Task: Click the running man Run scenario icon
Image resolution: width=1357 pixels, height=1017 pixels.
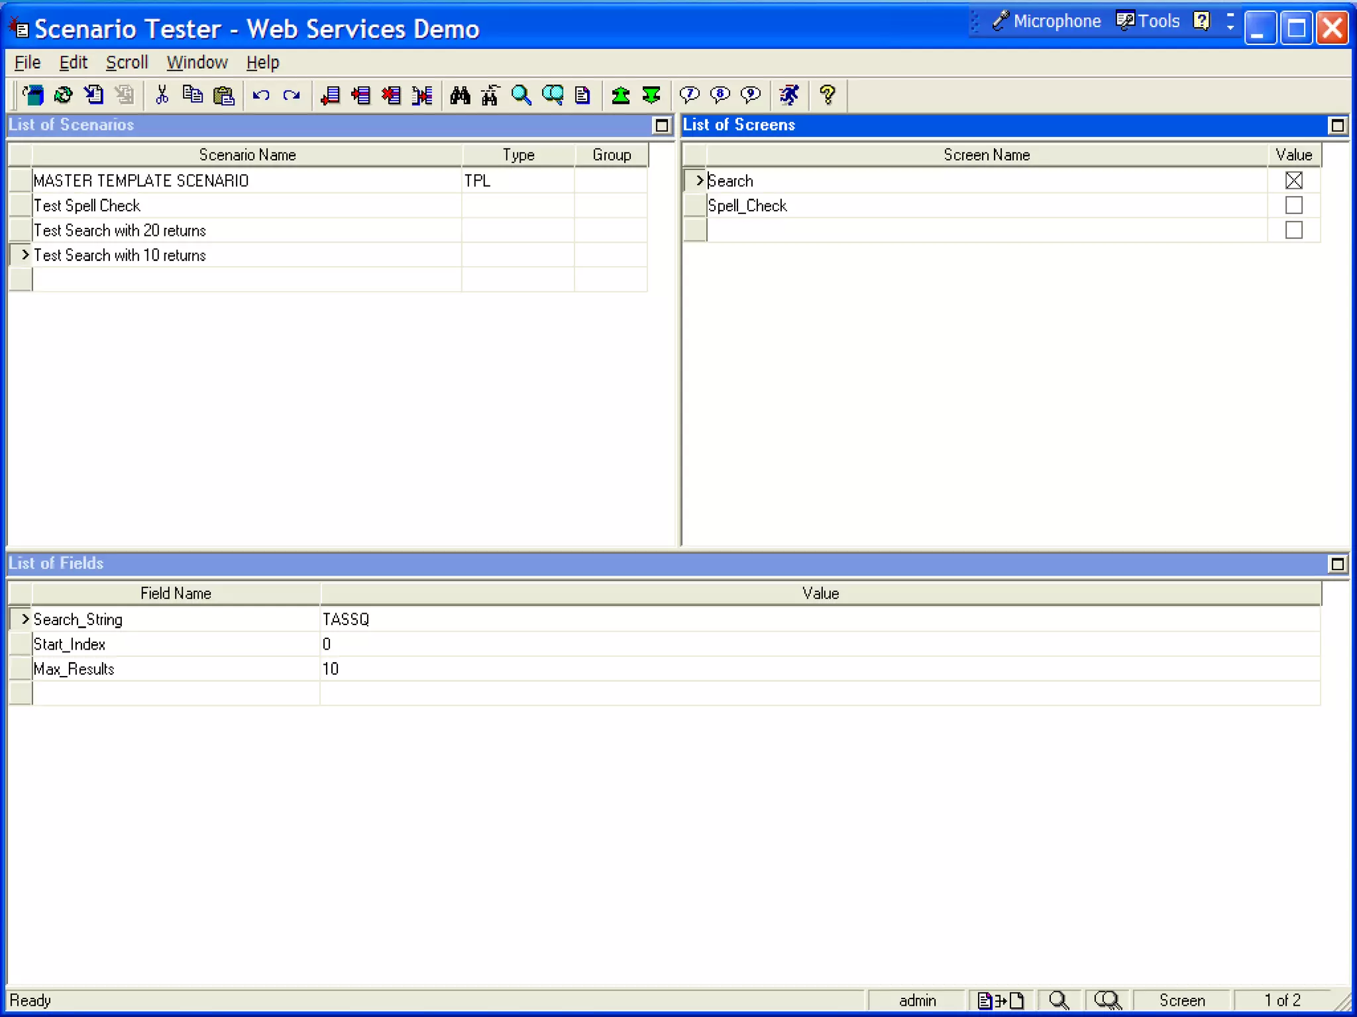Action: [789, 95]
